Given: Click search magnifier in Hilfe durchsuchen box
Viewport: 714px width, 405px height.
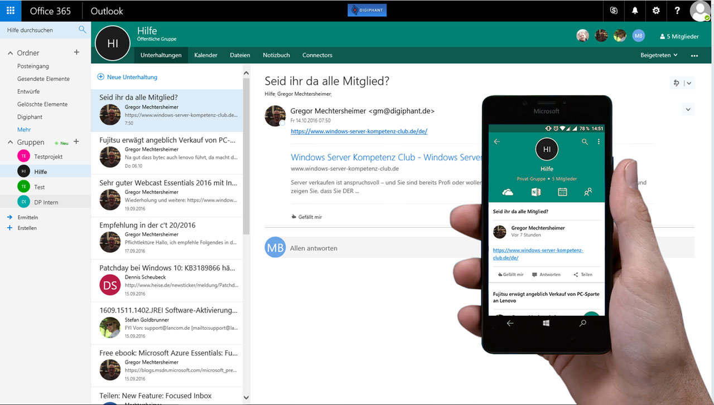Looking at the screenshot, I should (83, 30).
